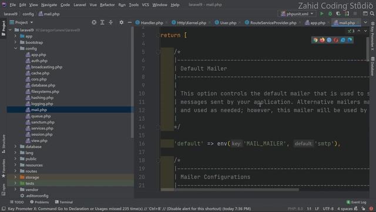Expand the database folder

[x=16, y=147]
